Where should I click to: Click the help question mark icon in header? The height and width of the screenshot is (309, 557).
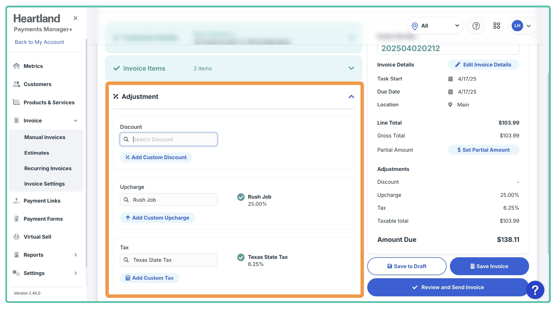[x=476, y=26]
